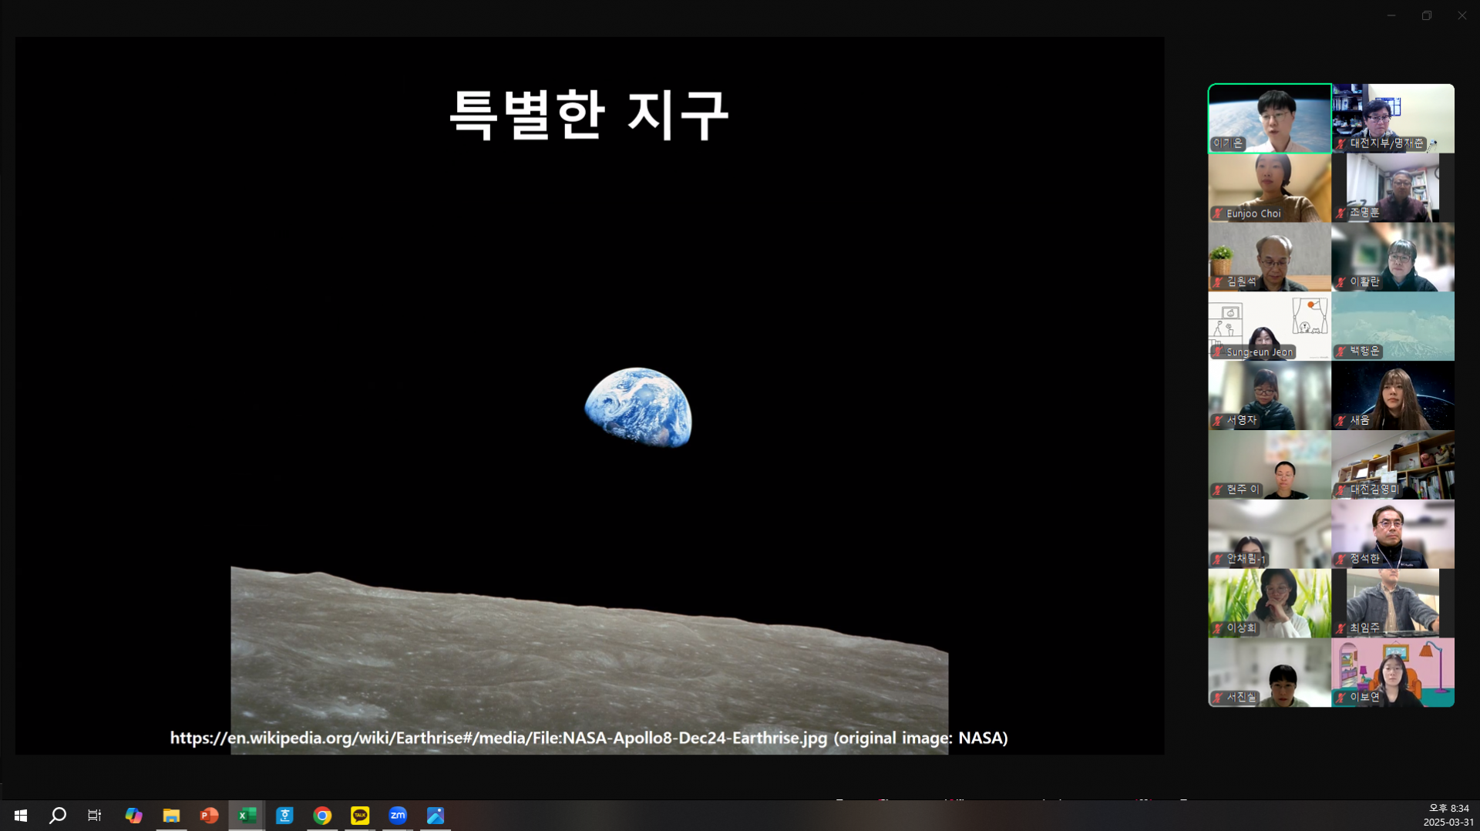Click the Earth in the shared slide
The image size is (1480, 831).
pos(638,407)
